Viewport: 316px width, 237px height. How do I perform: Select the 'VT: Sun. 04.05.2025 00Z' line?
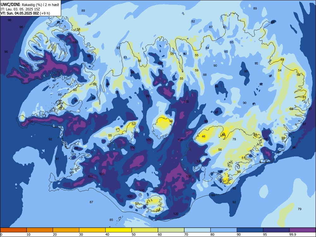20,13
